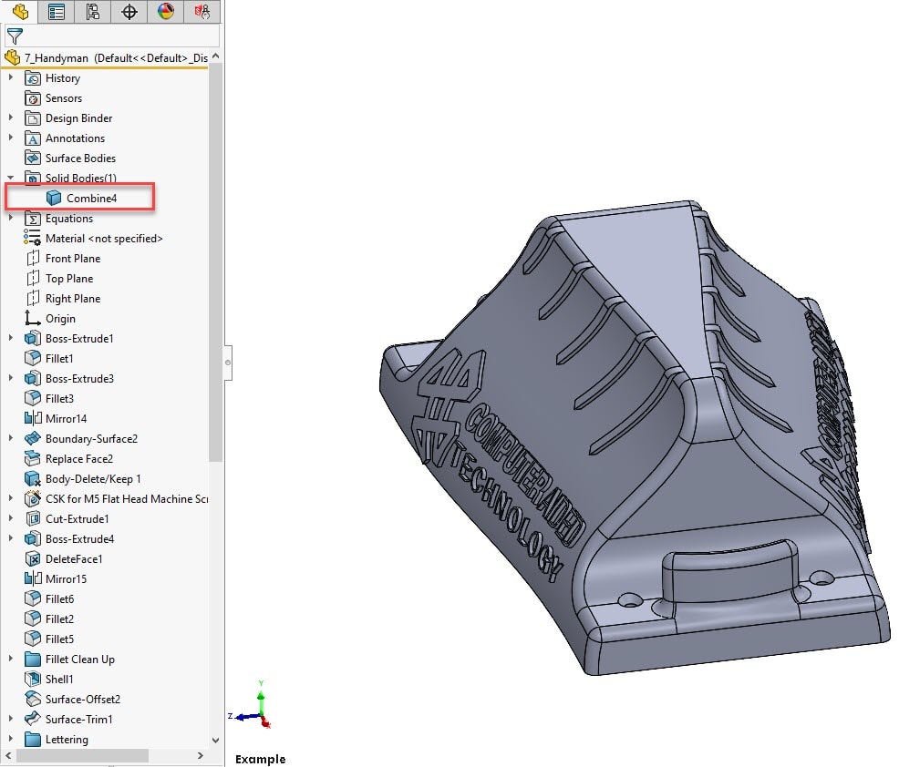Open the FeatureManager Design Tree tab
This screenshot has width=899, height=767.
[20, 12]
